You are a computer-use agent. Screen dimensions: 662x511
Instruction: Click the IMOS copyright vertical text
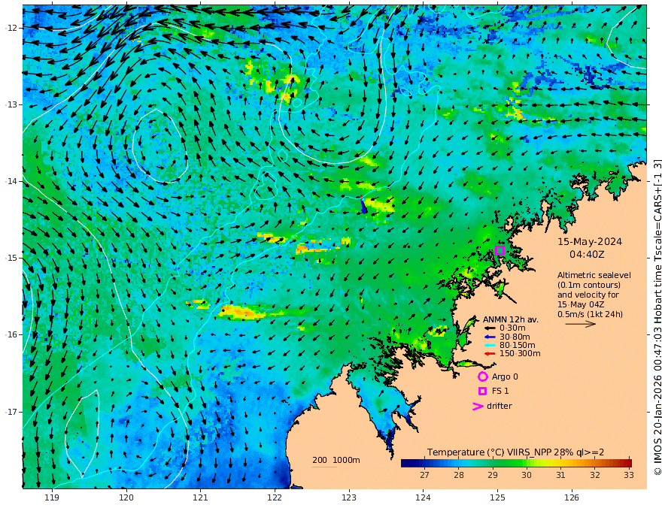click(657, 317)
